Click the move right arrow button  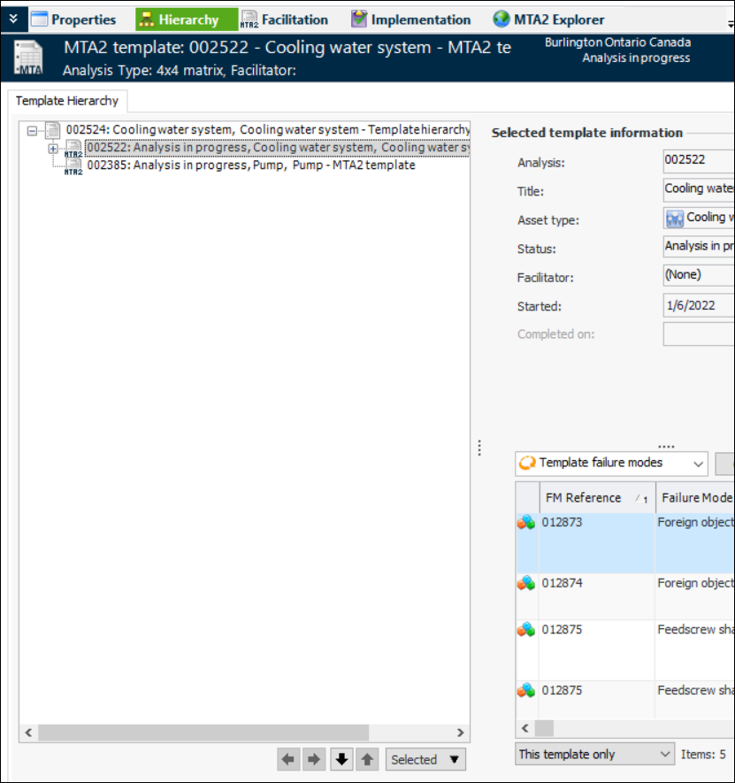pyautogui.click(x=314, y=759)
